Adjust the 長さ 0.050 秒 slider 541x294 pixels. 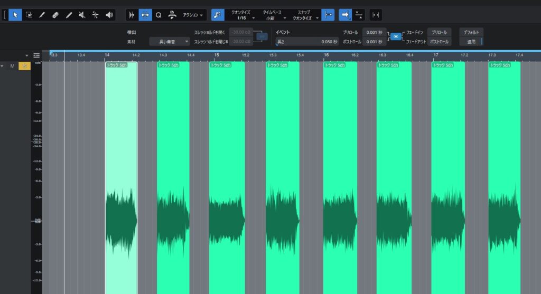click(307, 41)
